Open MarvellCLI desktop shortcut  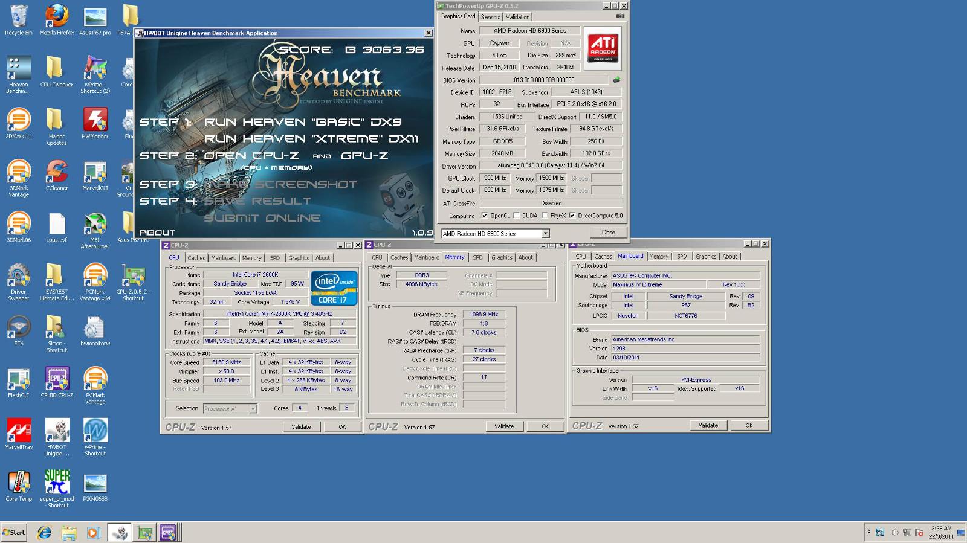click(x=95, y=175)
